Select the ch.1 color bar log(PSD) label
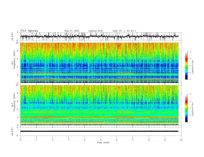 coord(193,67)
